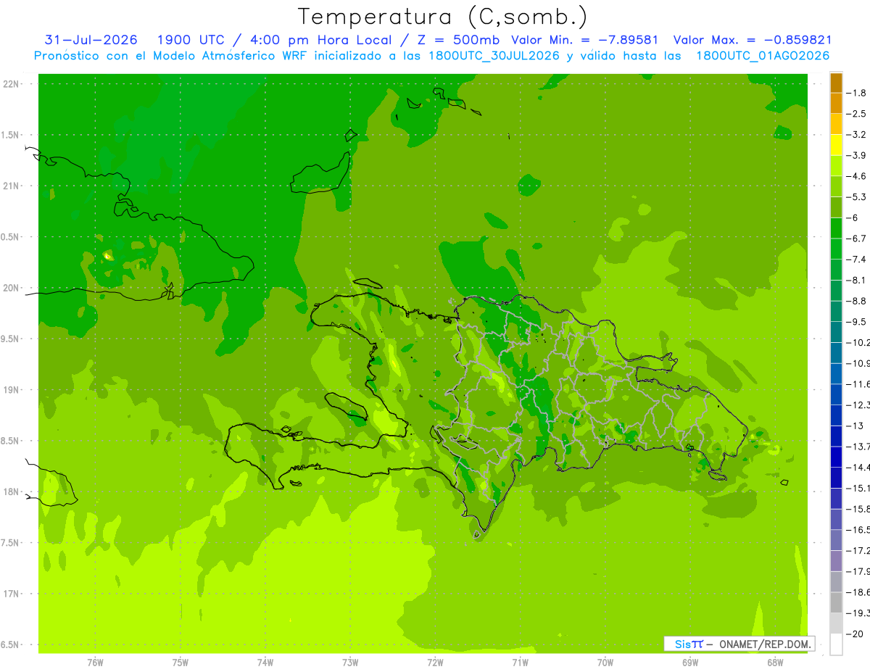Click the yellow segment of the color scale
Screen dimensions: 870x672
(836, 145)
